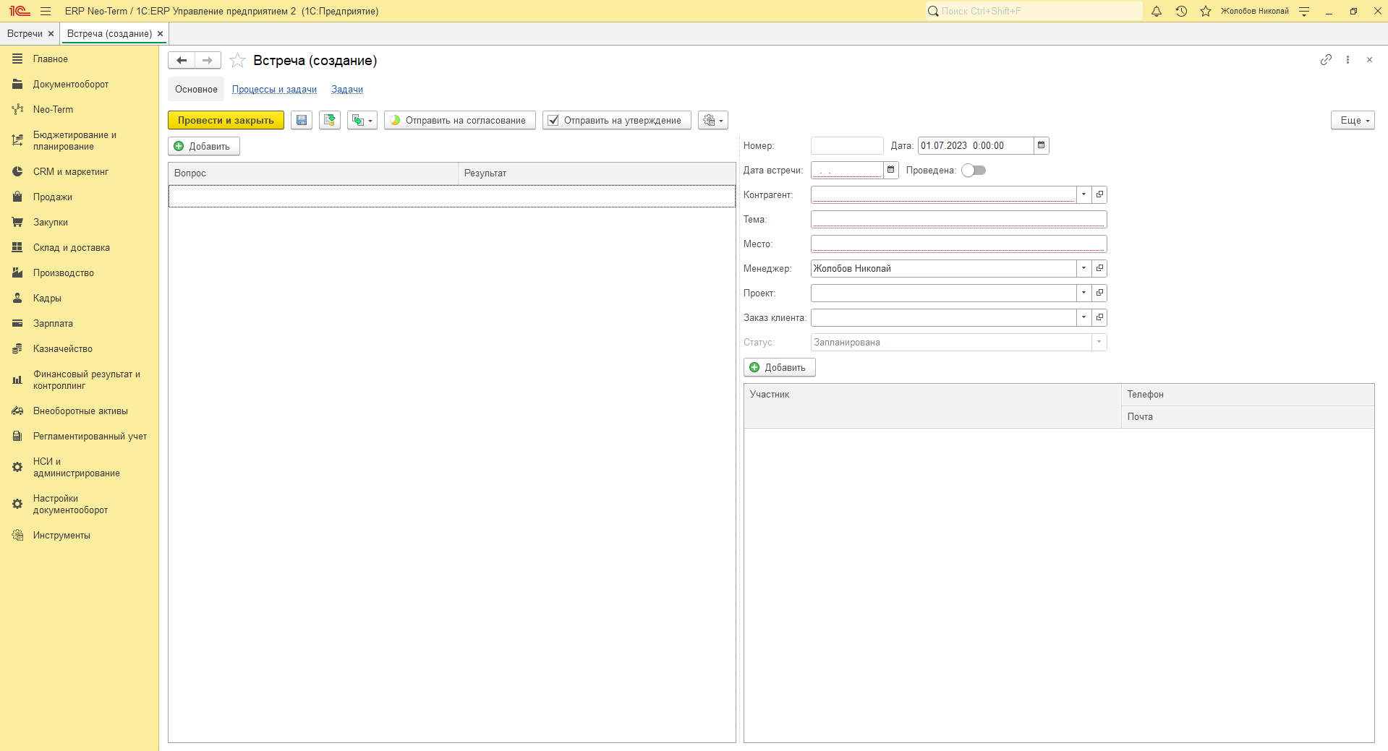This screenshot has height=751, width=1388.
Task: Open create-based-on dropdown button
Action: coord(362,120)
